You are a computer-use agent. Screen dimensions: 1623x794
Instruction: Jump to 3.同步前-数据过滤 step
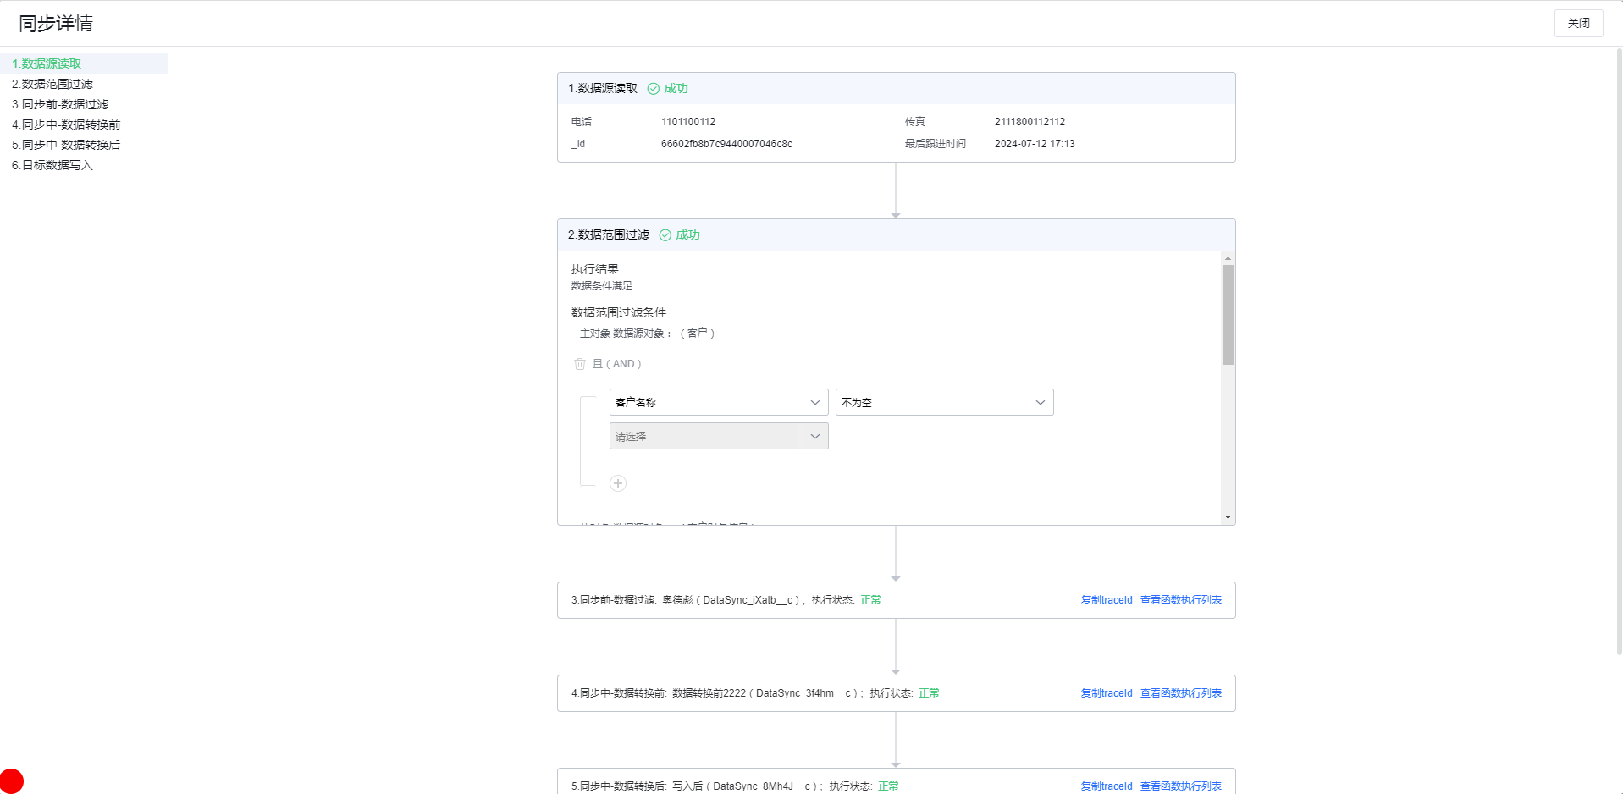click(x=60, y=104)
